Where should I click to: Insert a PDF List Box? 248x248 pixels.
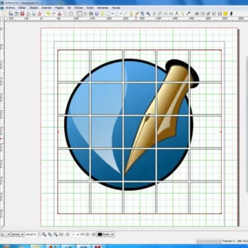[x=220, y=14]
